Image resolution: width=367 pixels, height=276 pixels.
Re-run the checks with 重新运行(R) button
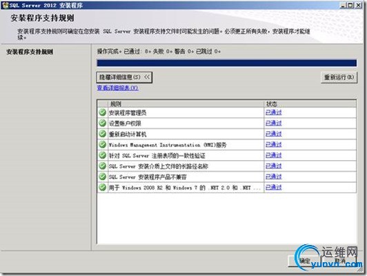tap(339, 77)
